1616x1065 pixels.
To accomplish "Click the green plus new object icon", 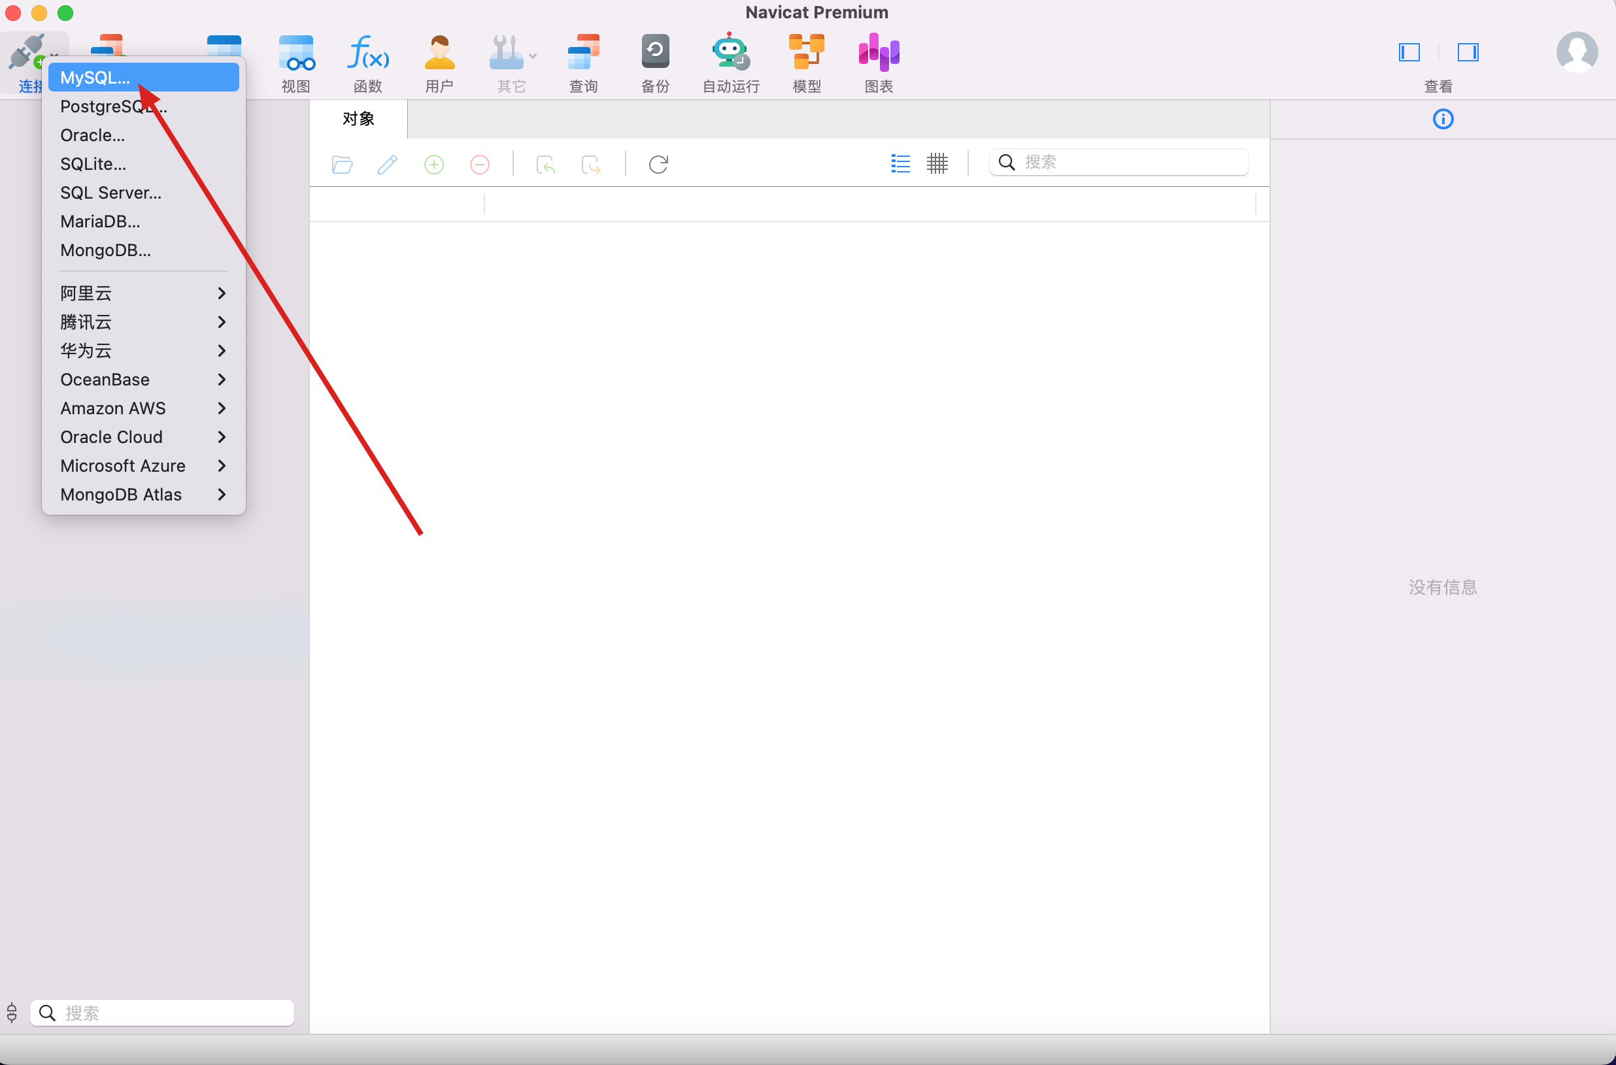I will point(433,165).
